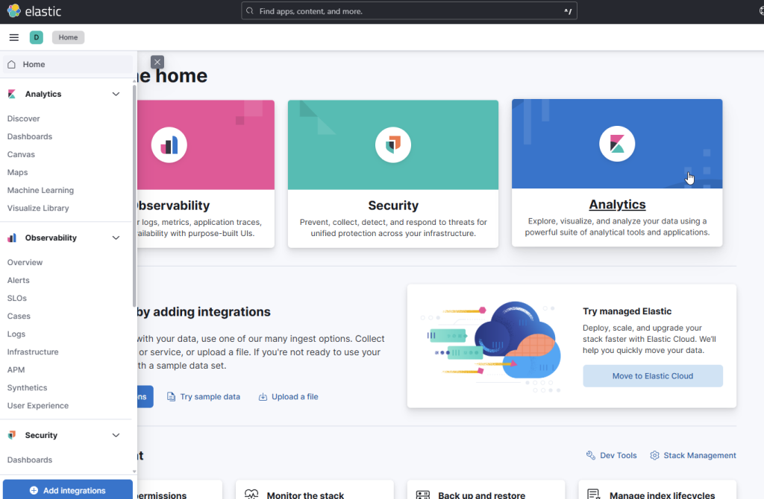Click the Security shield icon on card
Screen dimensions: 764x499
tap(393, 144)
